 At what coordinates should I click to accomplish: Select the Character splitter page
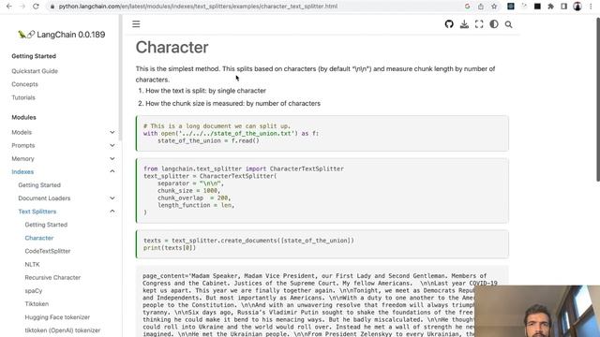point(39,238)
